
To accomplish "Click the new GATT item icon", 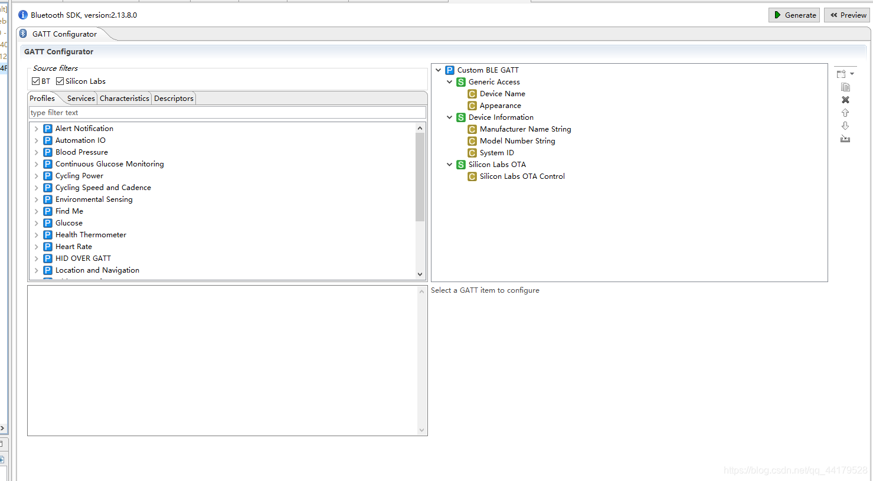I will 842,74.
